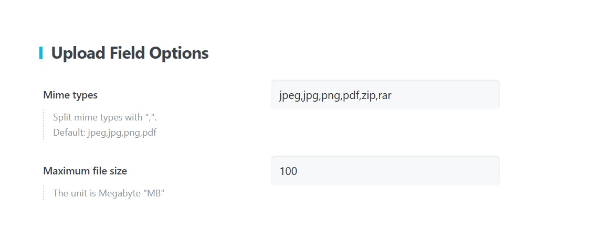Click the "Maximum file size" label
This screenshot has height=231, width=610.
[x=85, y=171]
